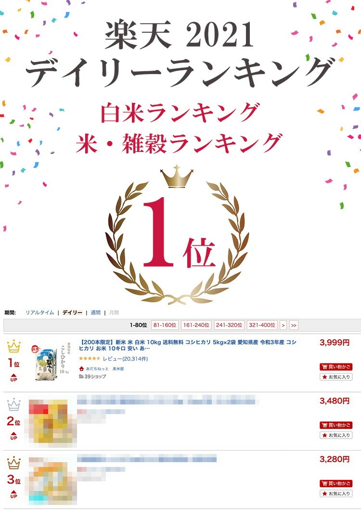Open レビュー(20,314件) link
This screenshot has width=361, height=529.
[125, 359]
